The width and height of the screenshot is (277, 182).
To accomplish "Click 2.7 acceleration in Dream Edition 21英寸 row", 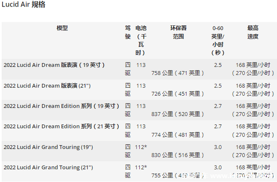I will pos(218,126).
